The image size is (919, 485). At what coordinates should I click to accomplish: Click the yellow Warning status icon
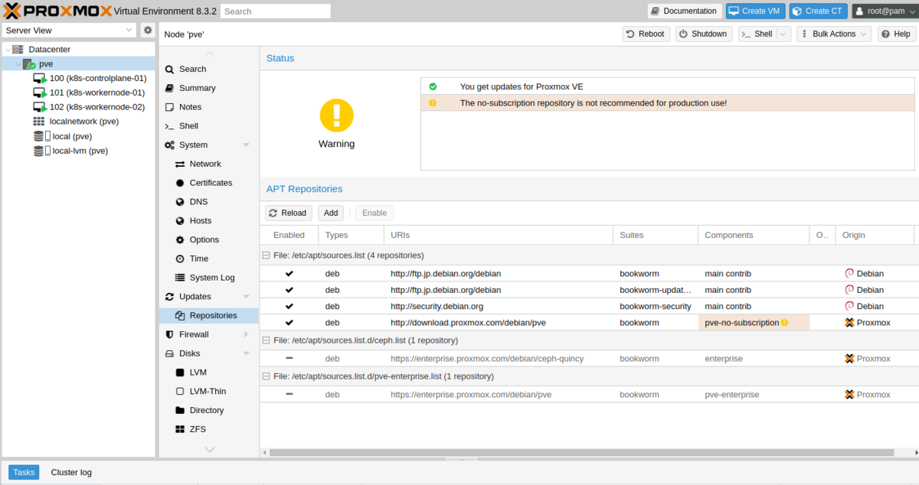[336, 115]
